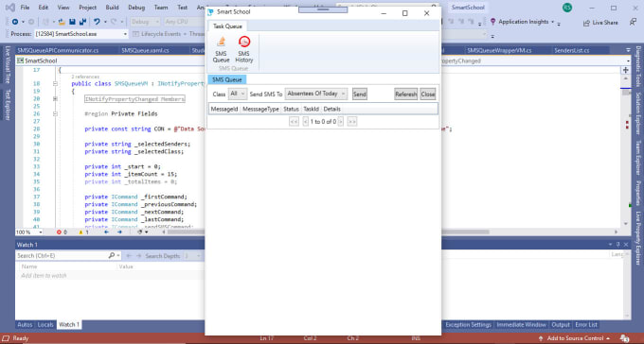Open SMS Queue in Smart School ribbon
This screenshot has width=644, height=344.
pos(221,49)
